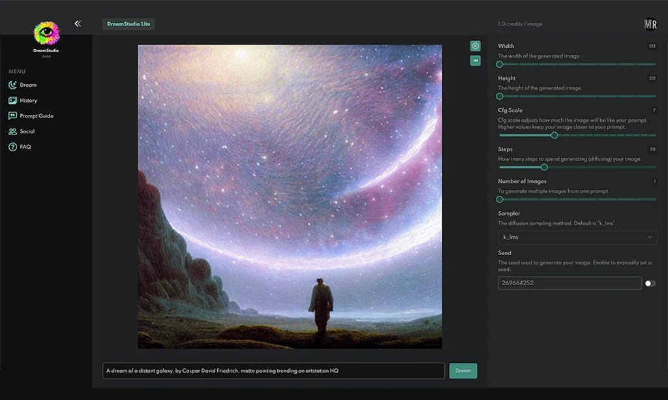668x400 pixels.
Task: Open the FAQ help icon
Action: tap(12, 147)
